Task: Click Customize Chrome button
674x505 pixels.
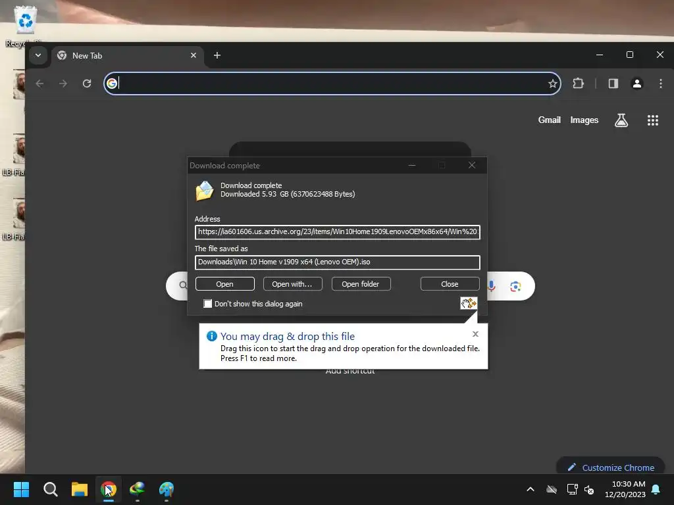Action: 611,468
